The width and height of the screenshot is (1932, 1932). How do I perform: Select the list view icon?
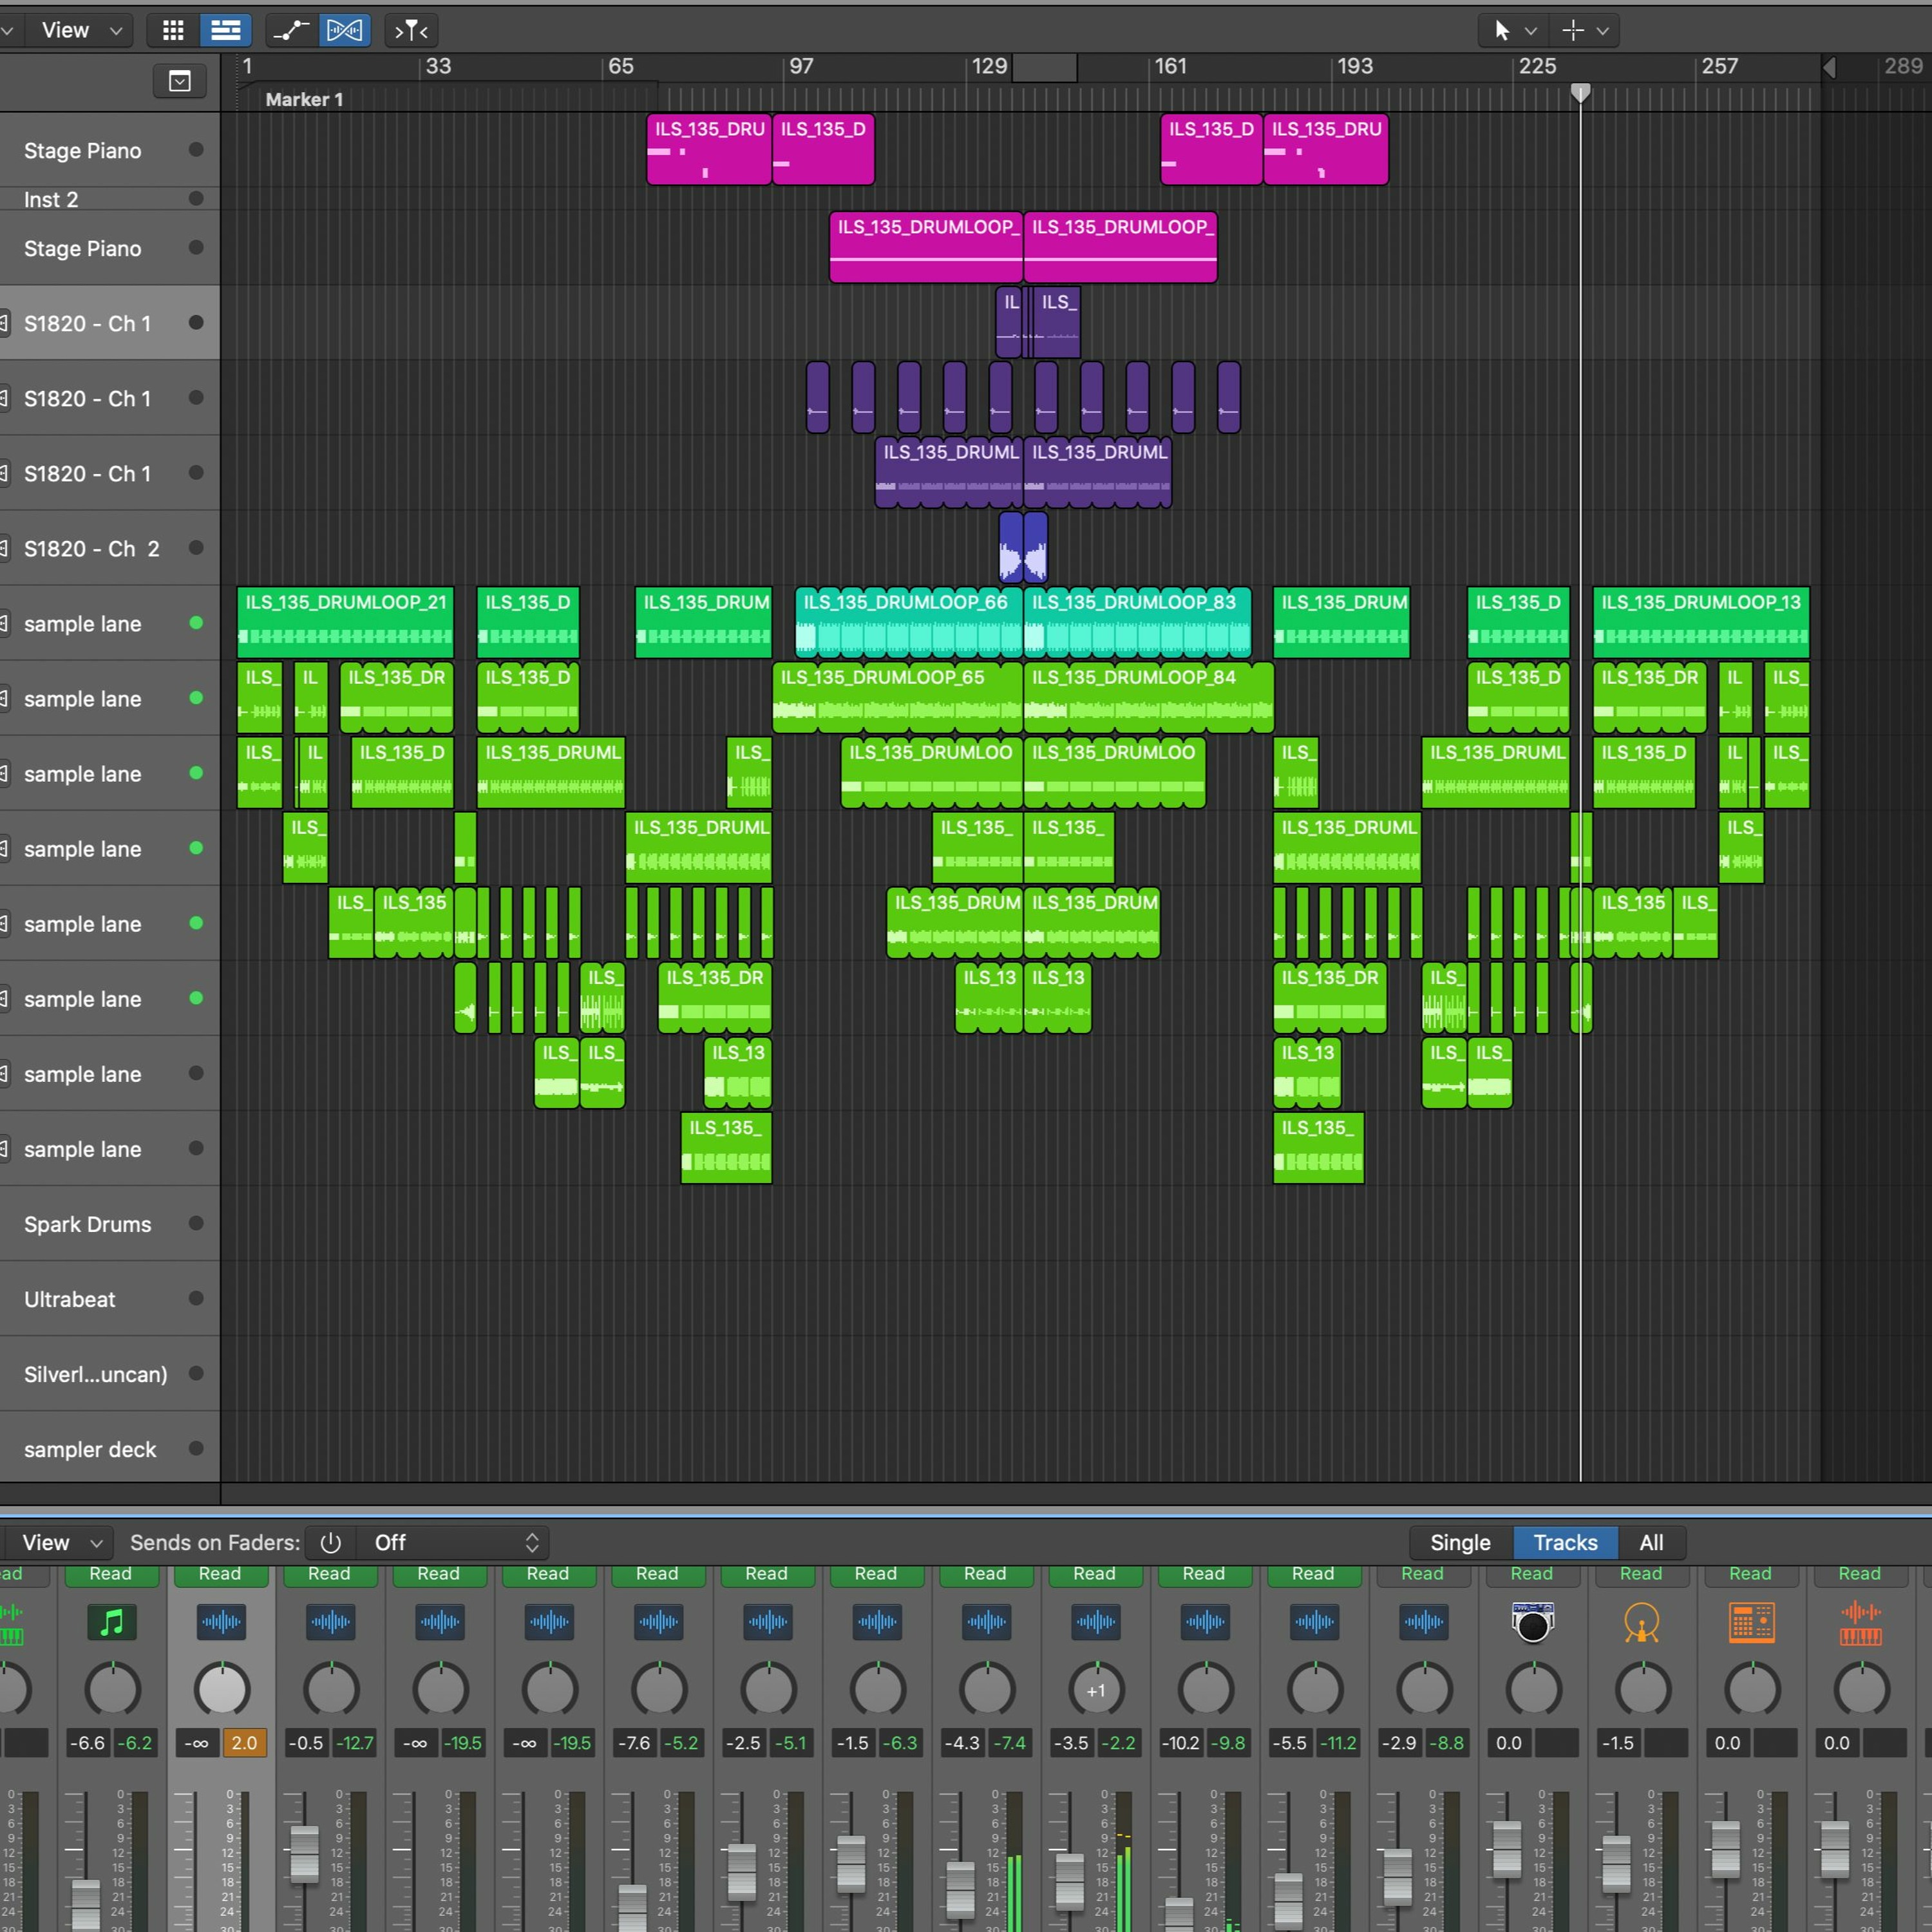click(x=225, y=31)
